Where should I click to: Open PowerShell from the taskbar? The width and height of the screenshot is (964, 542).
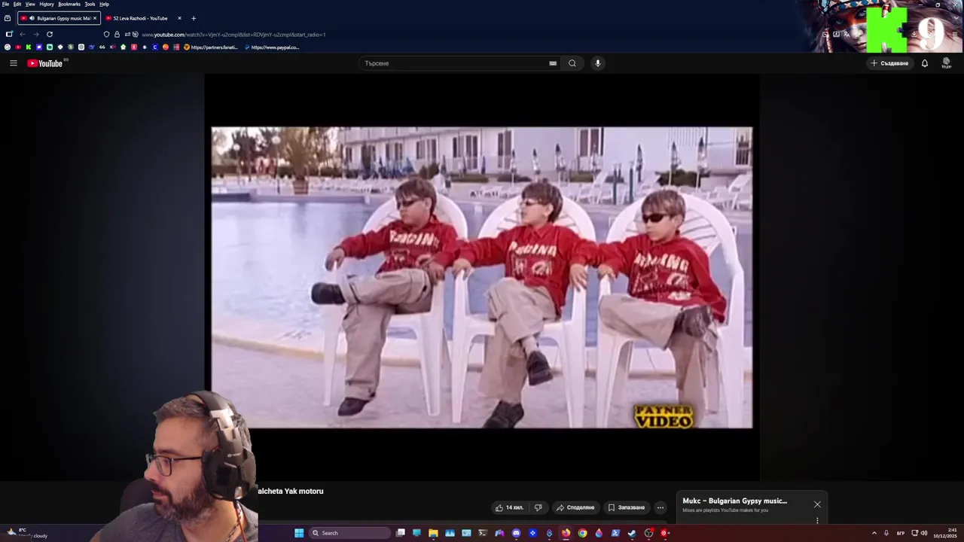tap(615, 533)
